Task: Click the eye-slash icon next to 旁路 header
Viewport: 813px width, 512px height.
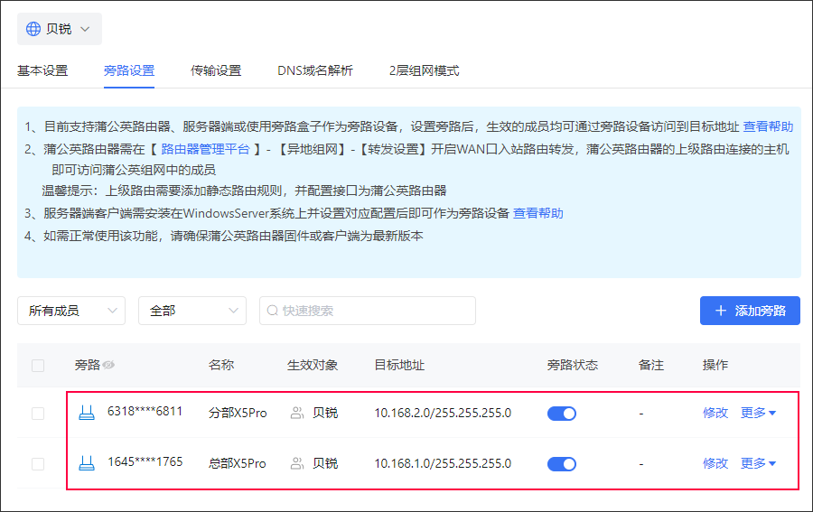Action: pos(108,366)
